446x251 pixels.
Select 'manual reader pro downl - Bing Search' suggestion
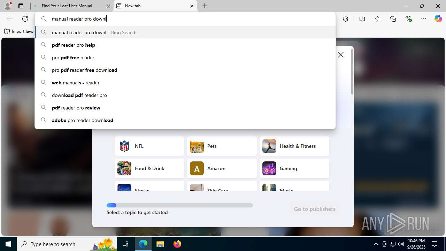coord(185,32)
